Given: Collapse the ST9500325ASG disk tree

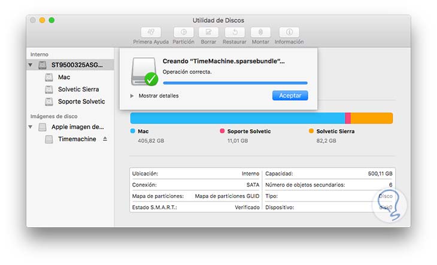Looking at the screenshot, I should pyautogui.click(x=31, y=65).
